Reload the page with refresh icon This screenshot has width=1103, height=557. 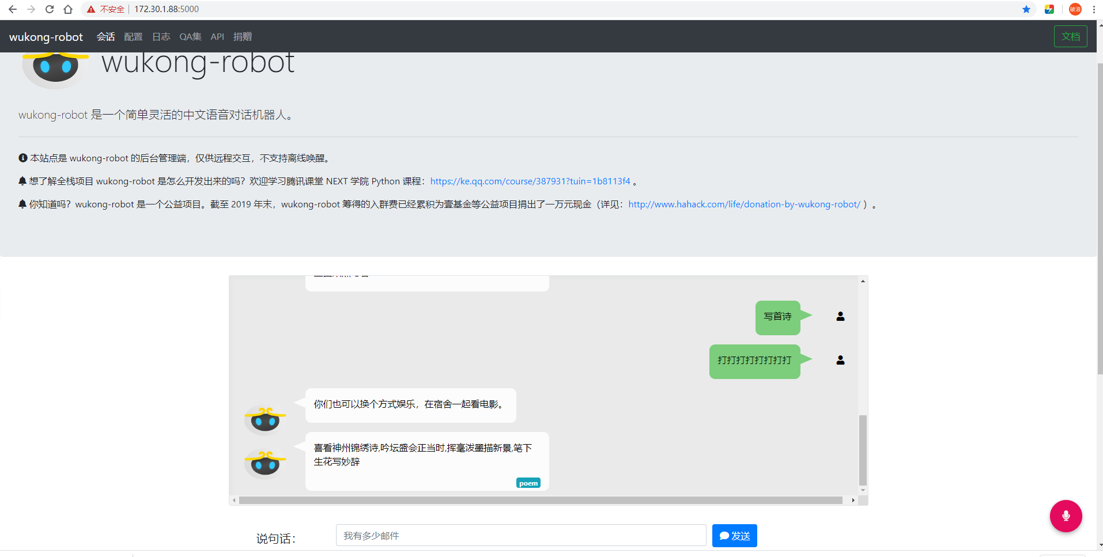click(x=50, y=9)
